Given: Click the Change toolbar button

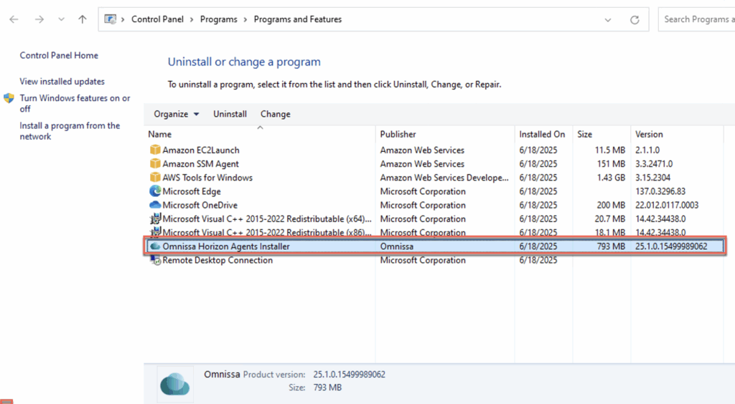Looking at the screenshot, I should [275, 114].
